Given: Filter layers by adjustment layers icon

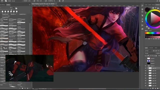Looking at the screenshot, I should coord(156,51).
